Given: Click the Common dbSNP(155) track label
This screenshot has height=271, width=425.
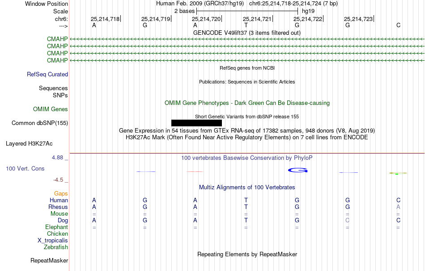Looking at the screenshot, I should point(40,123).
